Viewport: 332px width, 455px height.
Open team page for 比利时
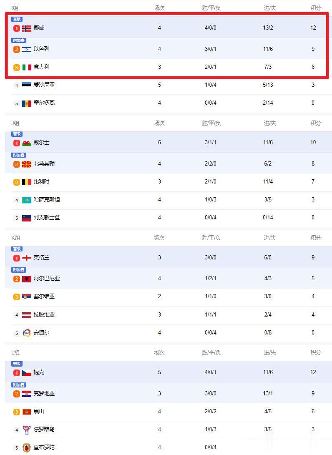point(42,182)
